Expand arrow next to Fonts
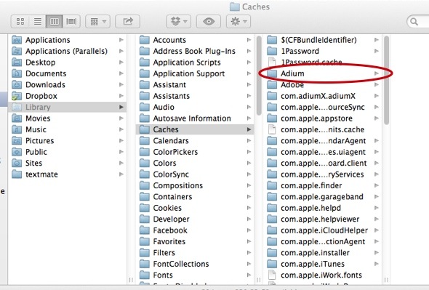 (x=249, y=275)
